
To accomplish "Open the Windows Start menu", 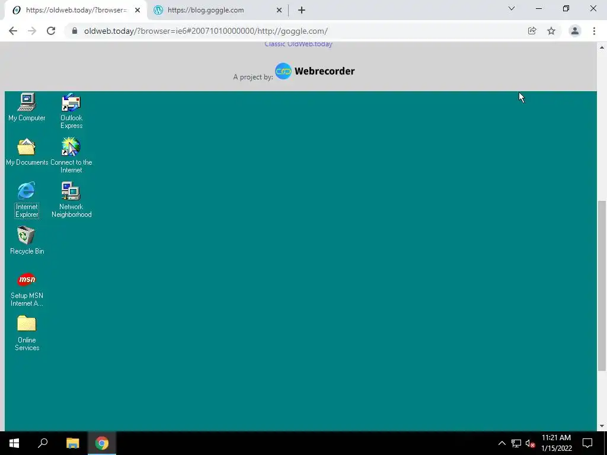I will pos(14,443).
